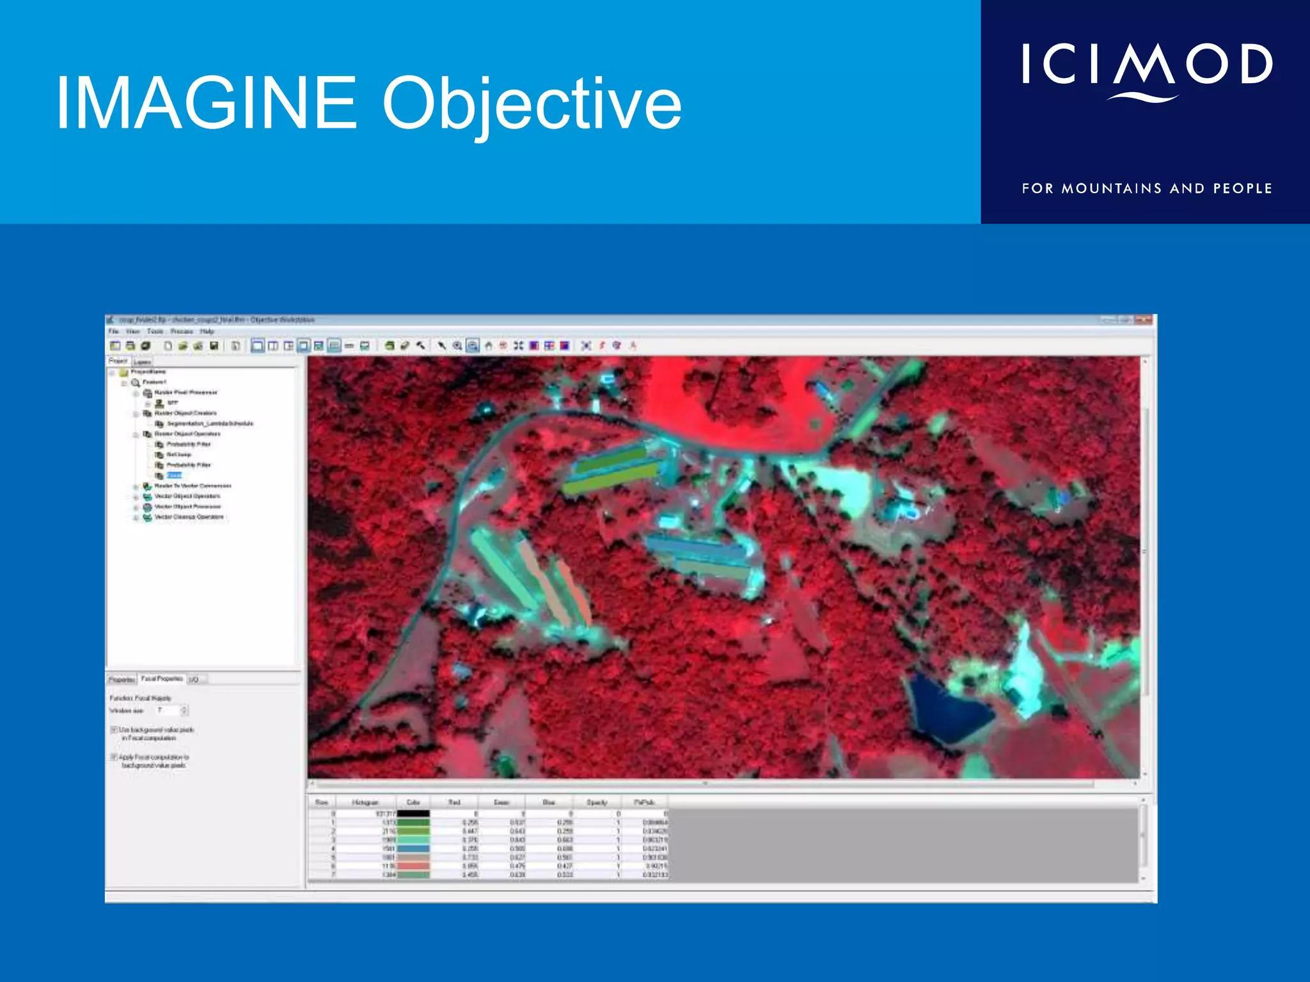Click the home view icon in toolbar
This screenshot has height=982, width=1310.
coord(489,346)
